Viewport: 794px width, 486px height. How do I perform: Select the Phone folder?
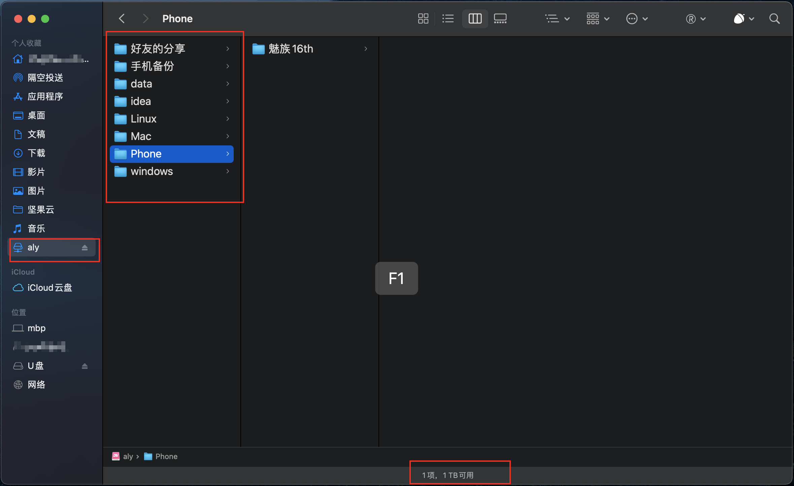[x=172, y=154]
